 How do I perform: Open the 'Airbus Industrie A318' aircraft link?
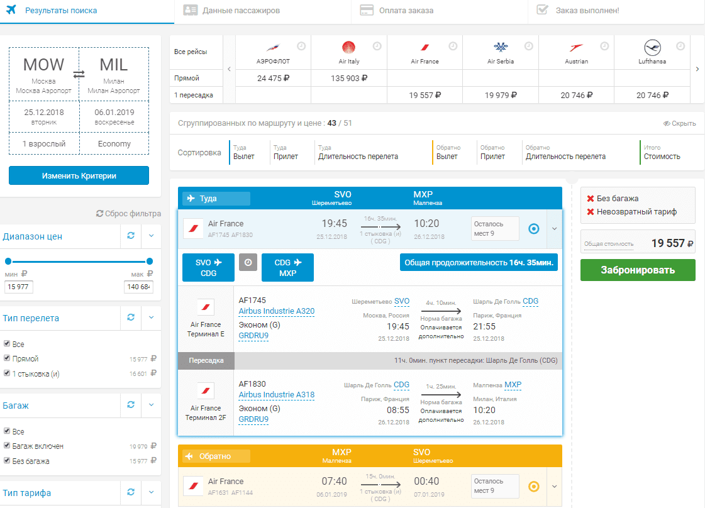click(277, 395)
